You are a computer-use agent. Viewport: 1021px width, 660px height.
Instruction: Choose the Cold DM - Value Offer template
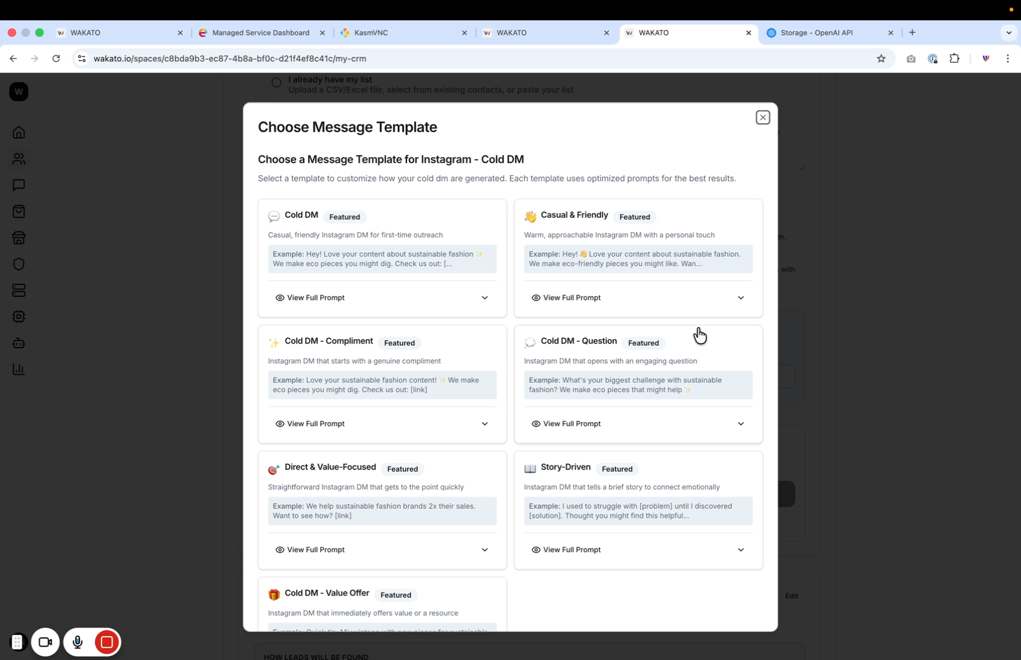coord(327,593)
